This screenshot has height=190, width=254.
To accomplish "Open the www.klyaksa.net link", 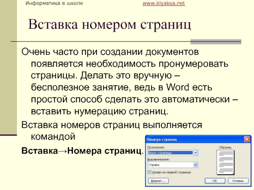I will pos(164,3).
